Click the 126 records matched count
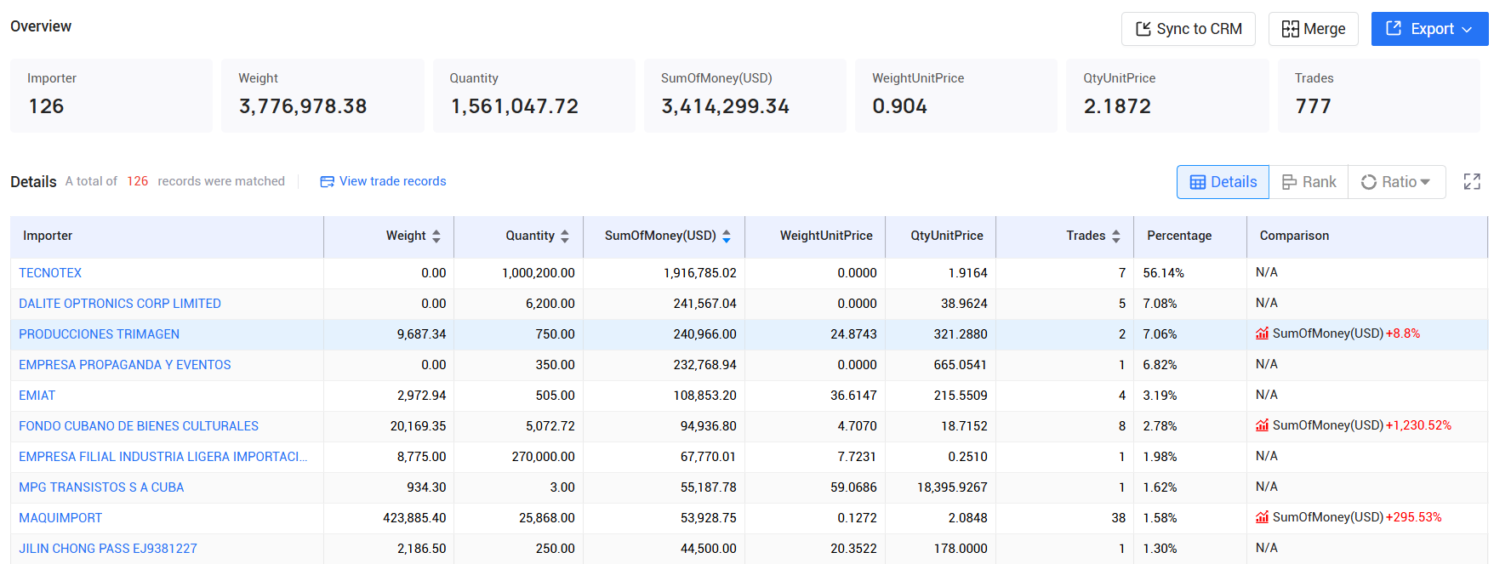 coord(137,181)
